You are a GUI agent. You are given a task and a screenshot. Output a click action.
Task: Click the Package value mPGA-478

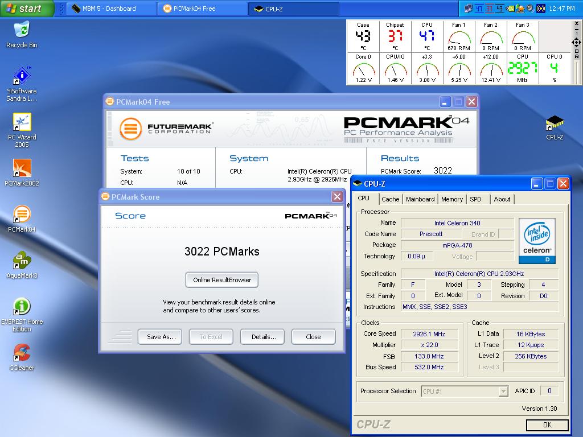(457, 245)
